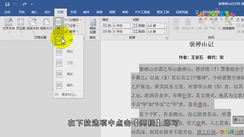This screenshot has width=244, height=137.
Task: Click the document title 褒禅山记
Action: (x=201, y=44)
